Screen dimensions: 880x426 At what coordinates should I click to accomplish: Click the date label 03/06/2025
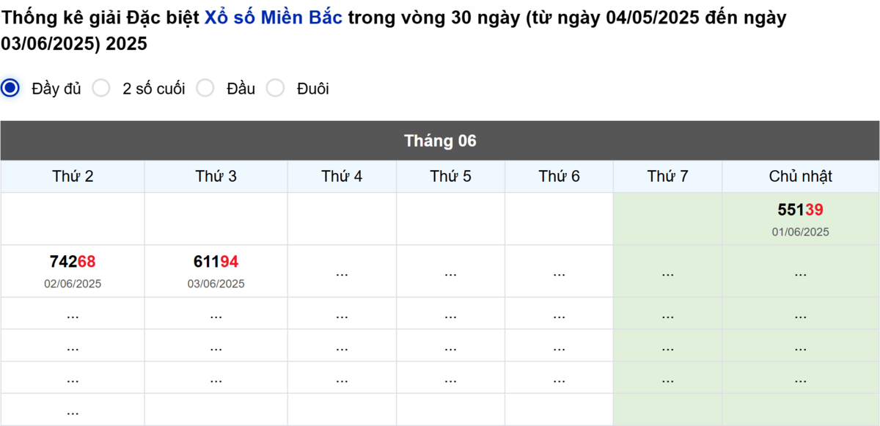[216, 283]
